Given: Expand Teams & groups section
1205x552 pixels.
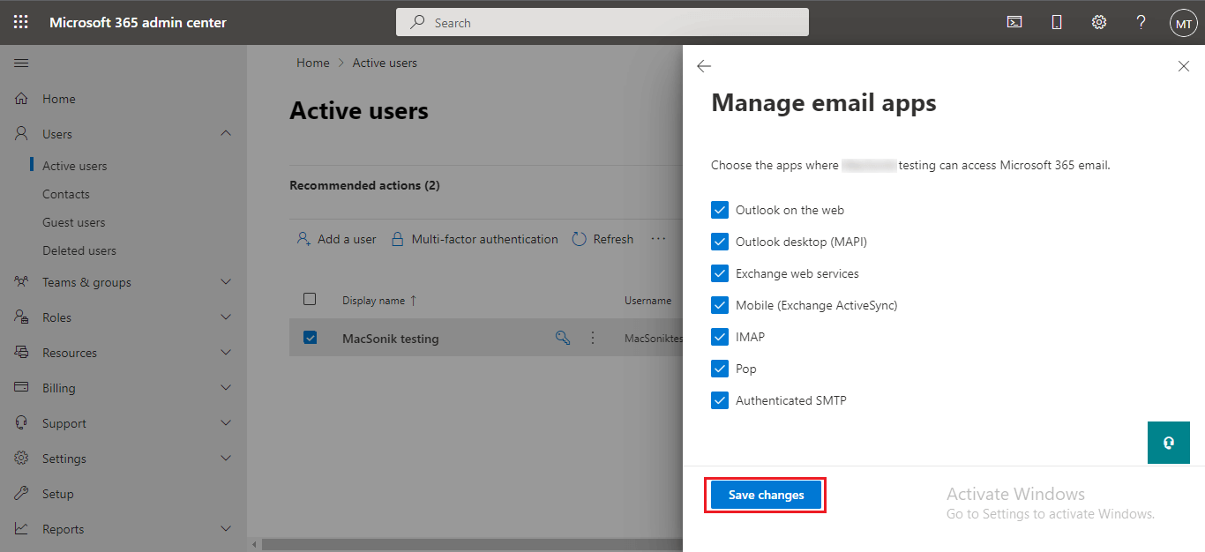Looking at the screenshot, I should 226,282.
